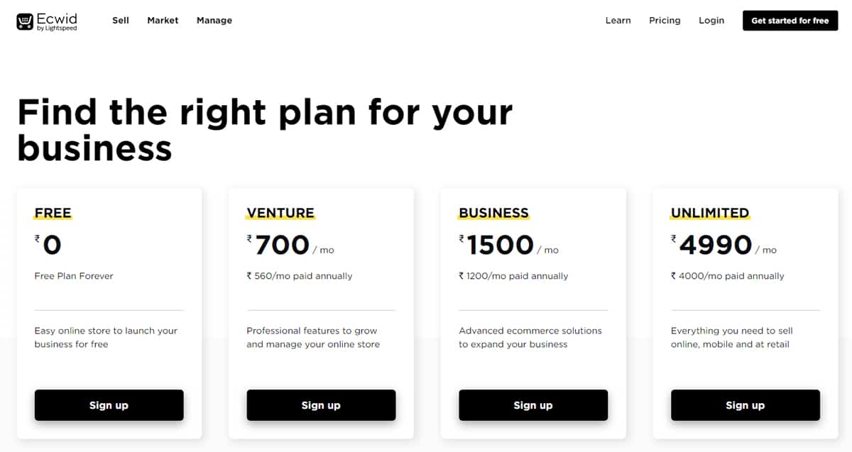Click the ₹4990 per month price
Viewport: 852px width, 452px height.
tap(716, 246)
